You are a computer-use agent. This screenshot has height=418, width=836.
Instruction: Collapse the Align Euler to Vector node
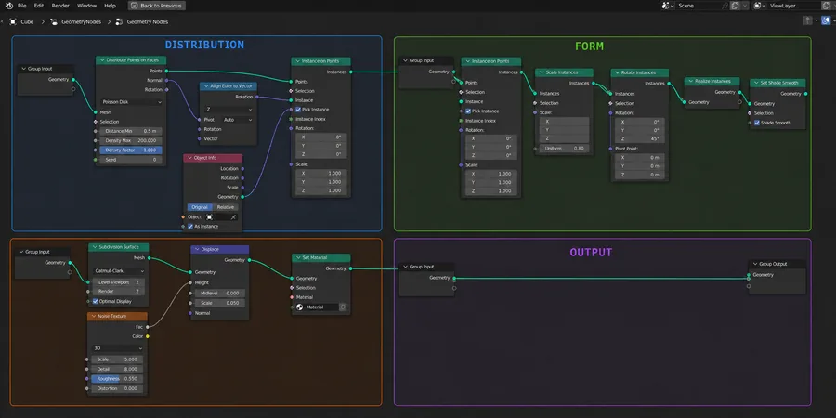[x=206, y=85]
